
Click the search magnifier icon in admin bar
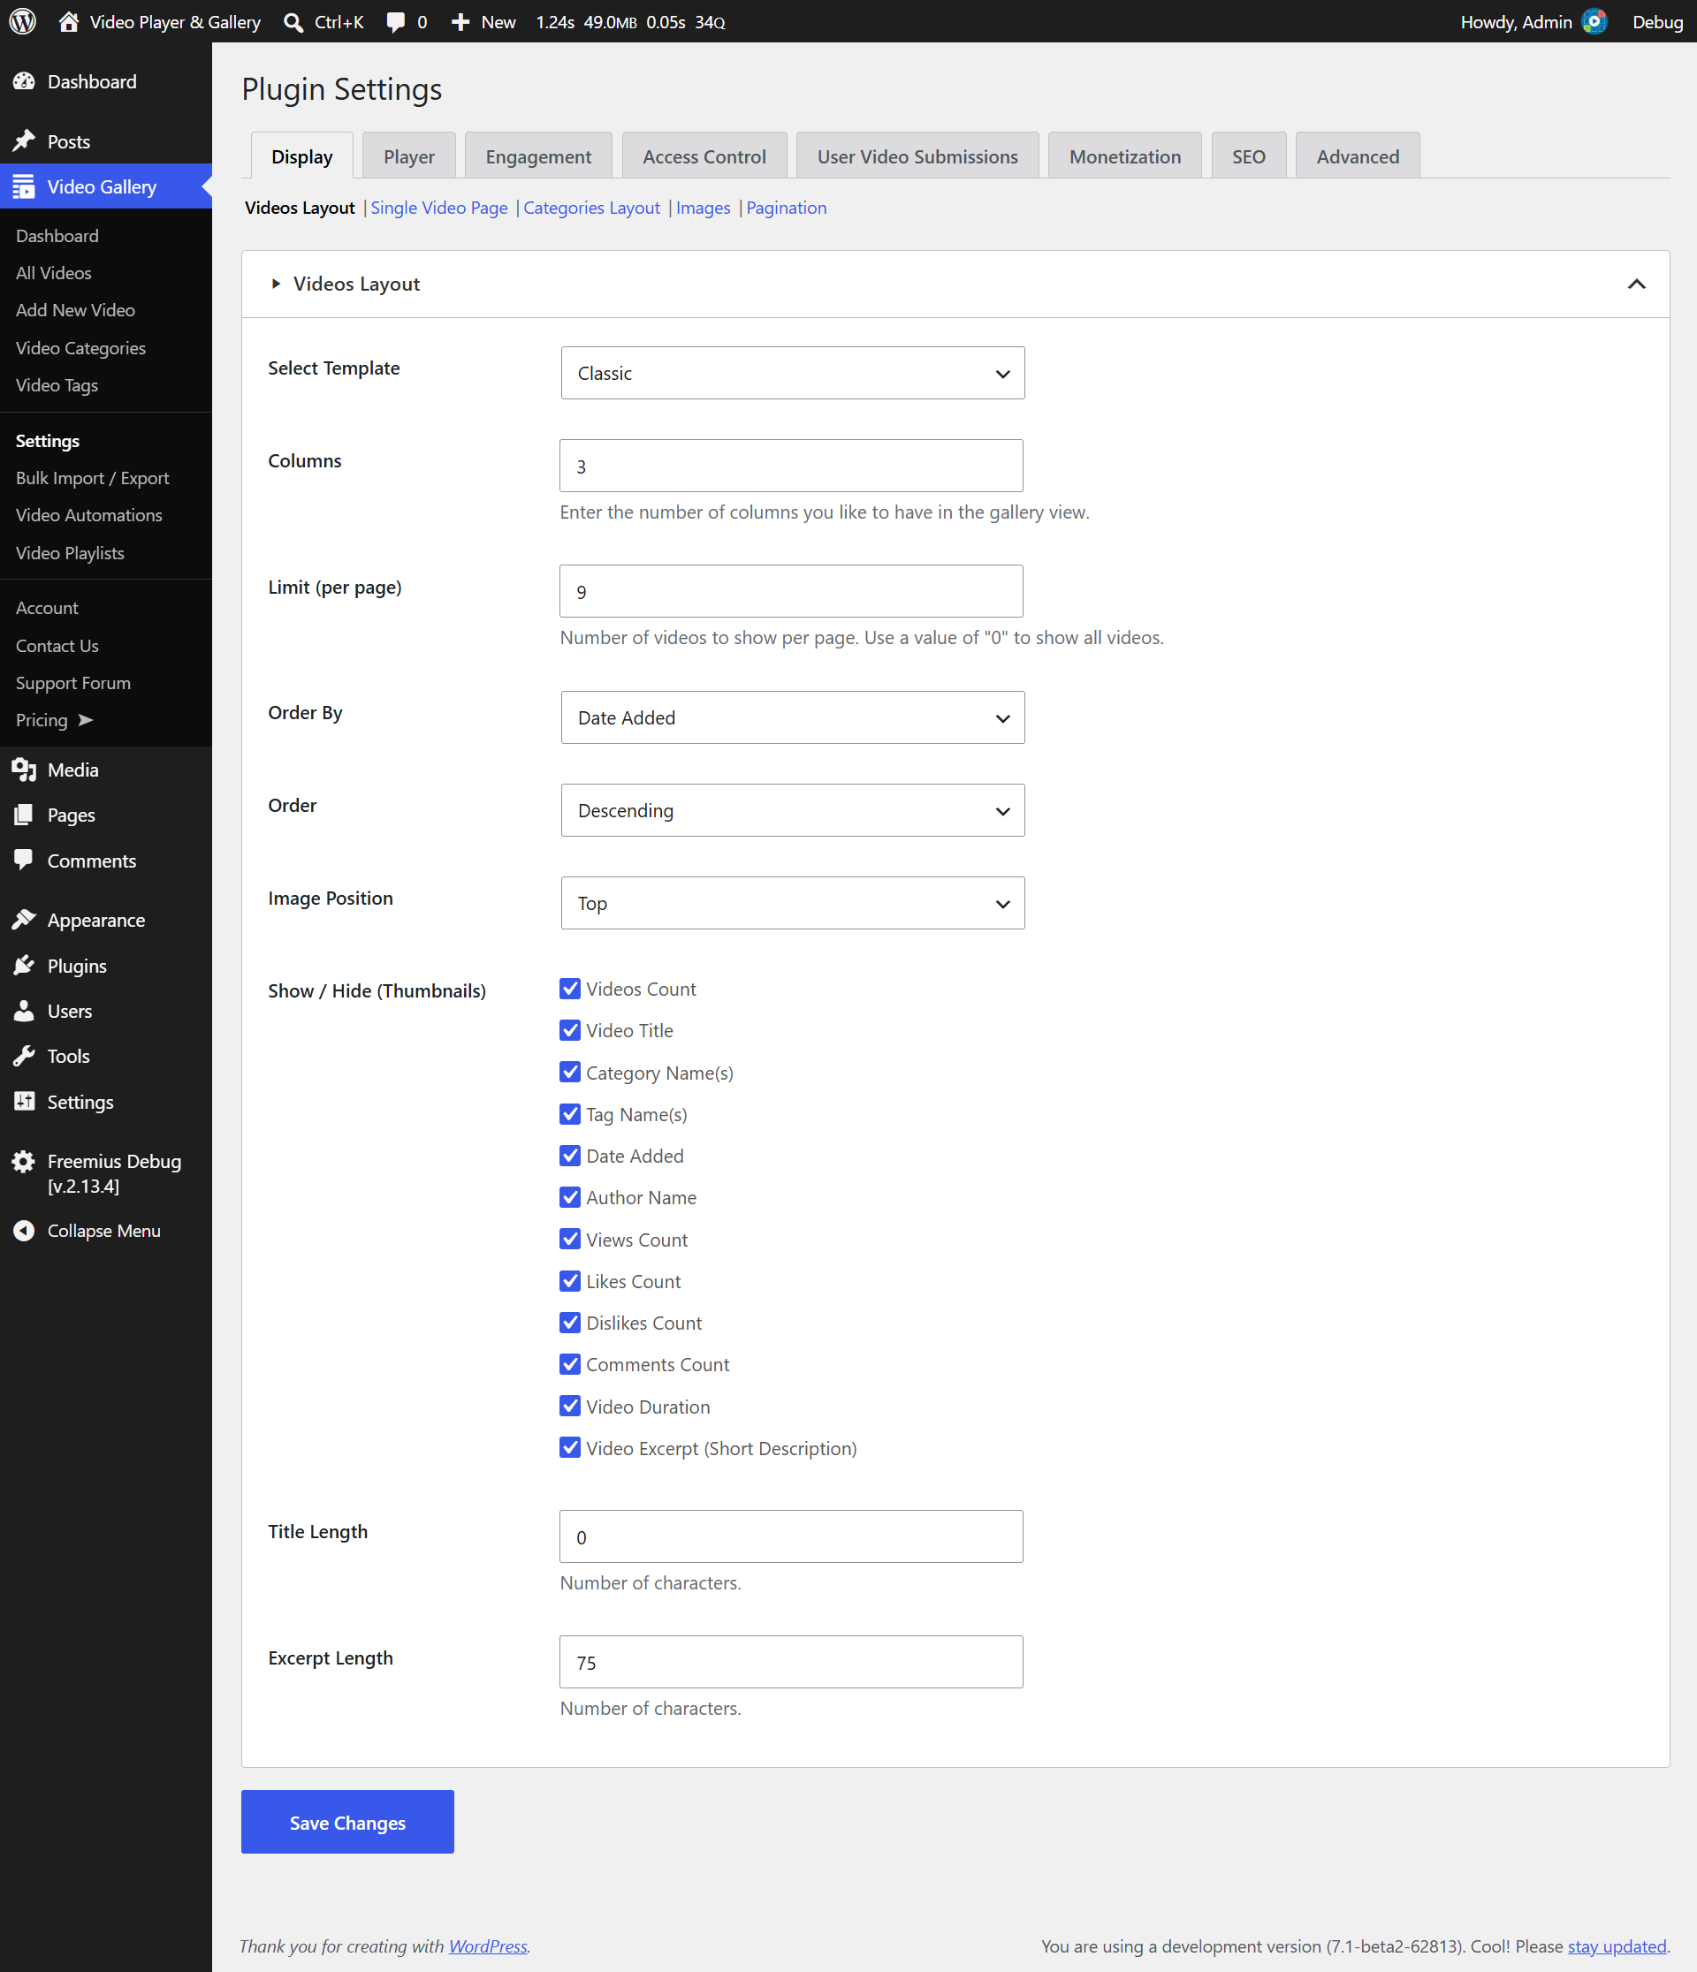click(293, 22)
